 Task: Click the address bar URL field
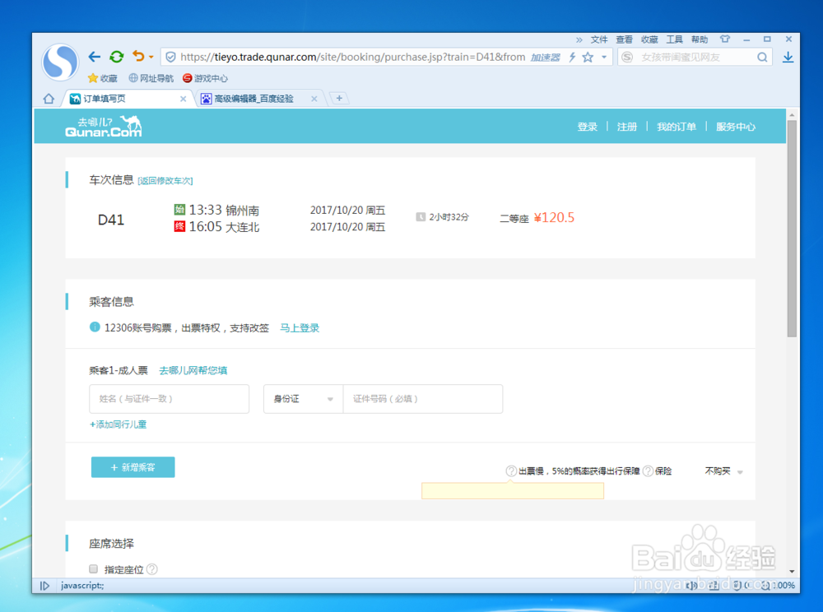[352, 57]
